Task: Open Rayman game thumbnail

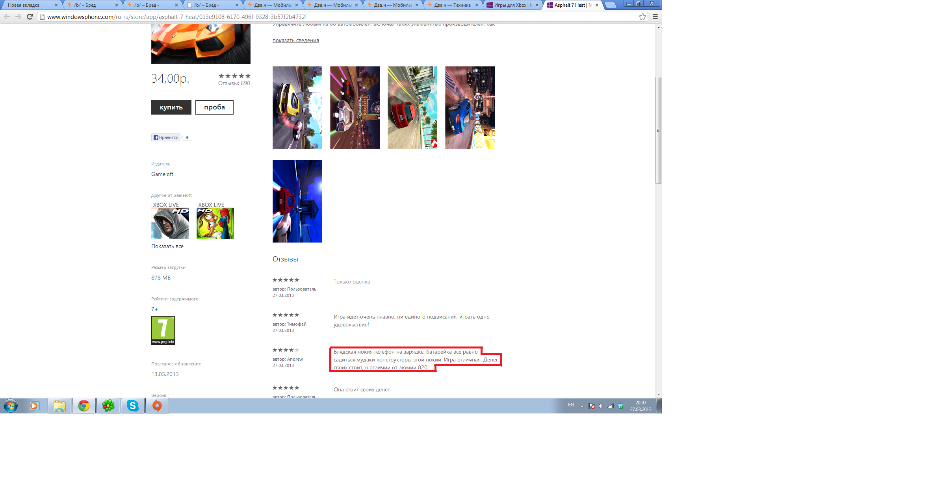Action: (215, 220)
